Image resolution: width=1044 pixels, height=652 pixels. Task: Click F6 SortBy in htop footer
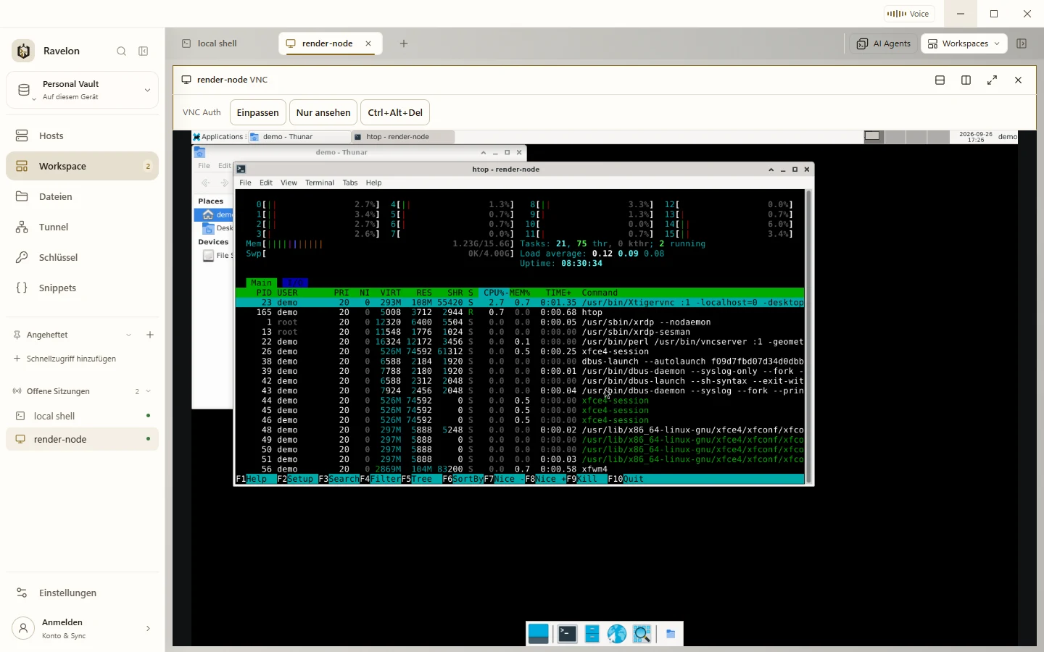point(463,479)
